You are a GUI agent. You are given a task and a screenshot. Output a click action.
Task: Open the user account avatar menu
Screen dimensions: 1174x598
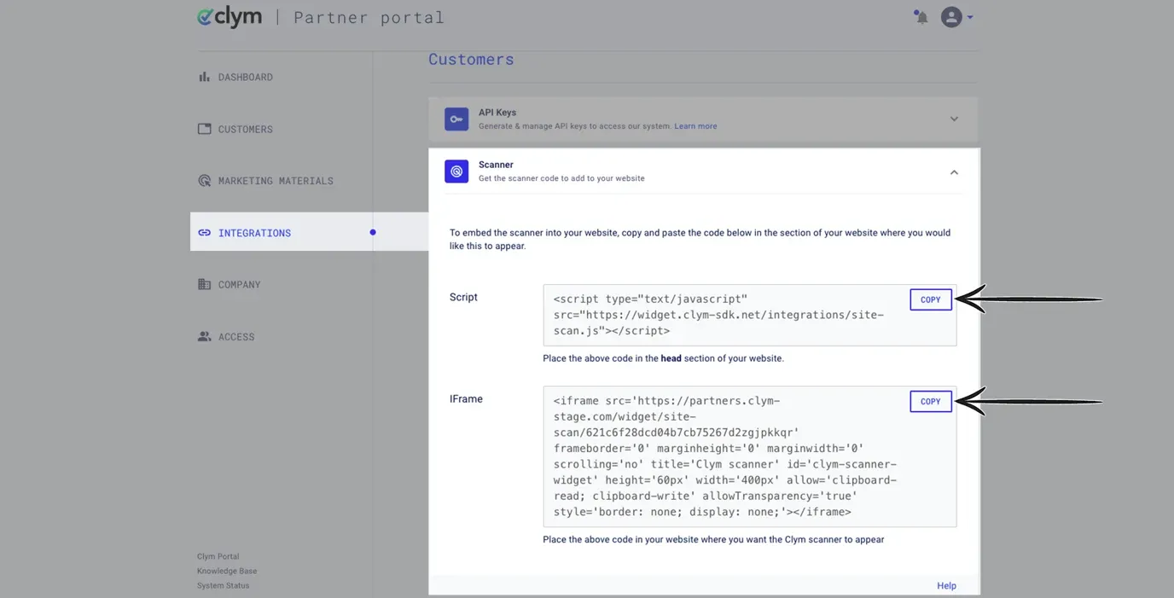click(x=956, y=17)
